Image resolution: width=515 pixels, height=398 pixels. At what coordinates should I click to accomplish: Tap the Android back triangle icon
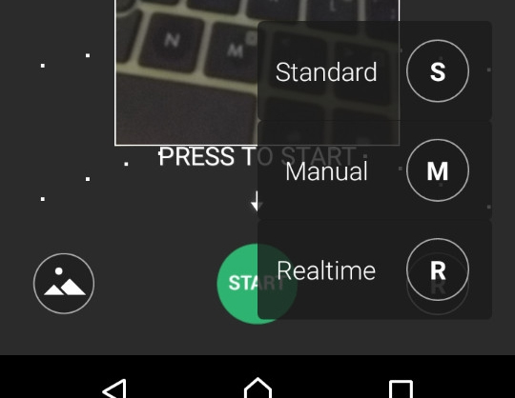[114, 389]
